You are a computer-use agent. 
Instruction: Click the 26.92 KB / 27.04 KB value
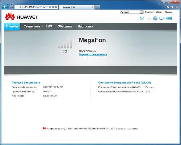53,87
